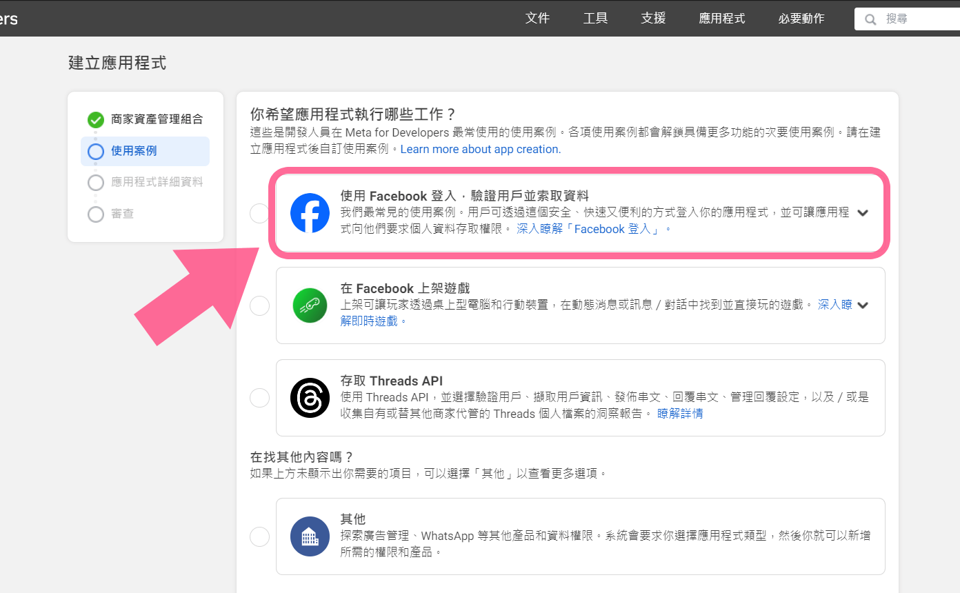This screenshot has width=960, height=593.
Task: Open the 必要動作 menu
Action: coord(801,19)
